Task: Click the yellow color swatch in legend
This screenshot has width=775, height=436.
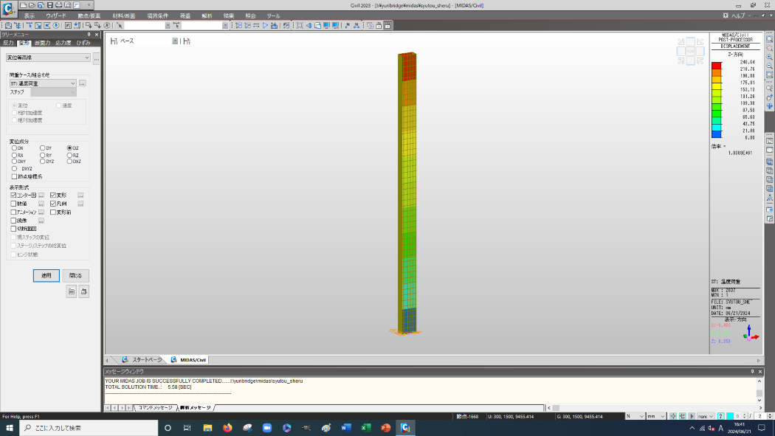Action: point(716,86)
